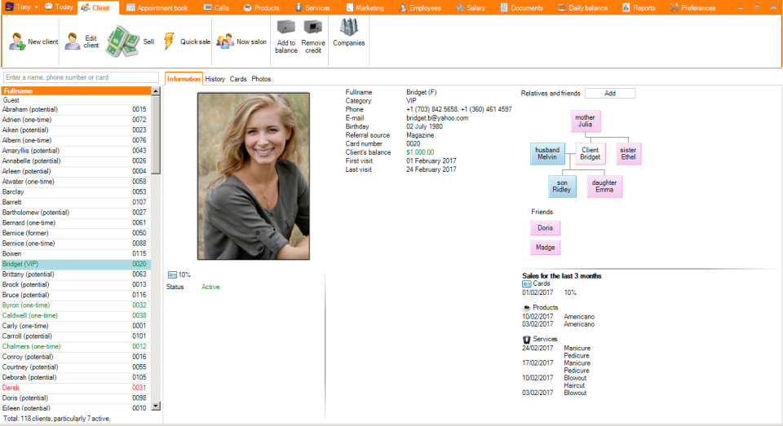Click the 10% discount card icon
783x426 pixels.
coord(172,274)
